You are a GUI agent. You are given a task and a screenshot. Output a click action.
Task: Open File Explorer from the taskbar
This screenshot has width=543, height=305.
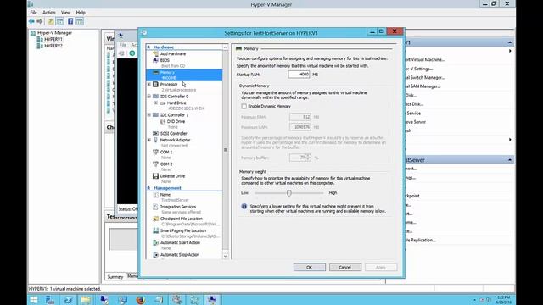86,300
